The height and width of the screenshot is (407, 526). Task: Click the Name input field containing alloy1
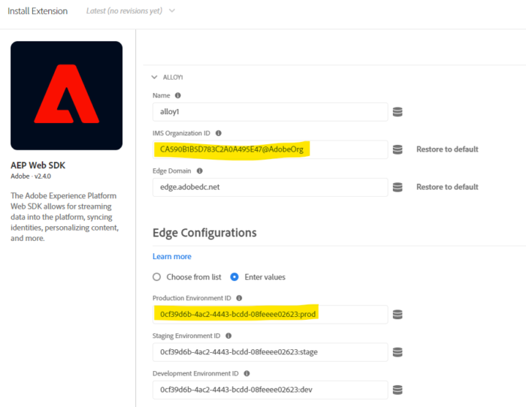pos(270,112)
